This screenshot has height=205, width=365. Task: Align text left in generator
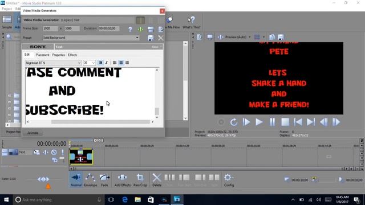[115, 63]
